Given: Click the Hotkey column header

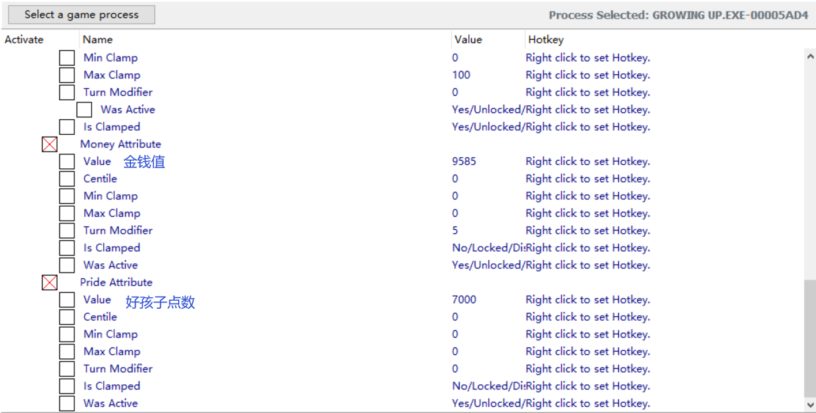Looking at the screenshot, I should 546,40.
